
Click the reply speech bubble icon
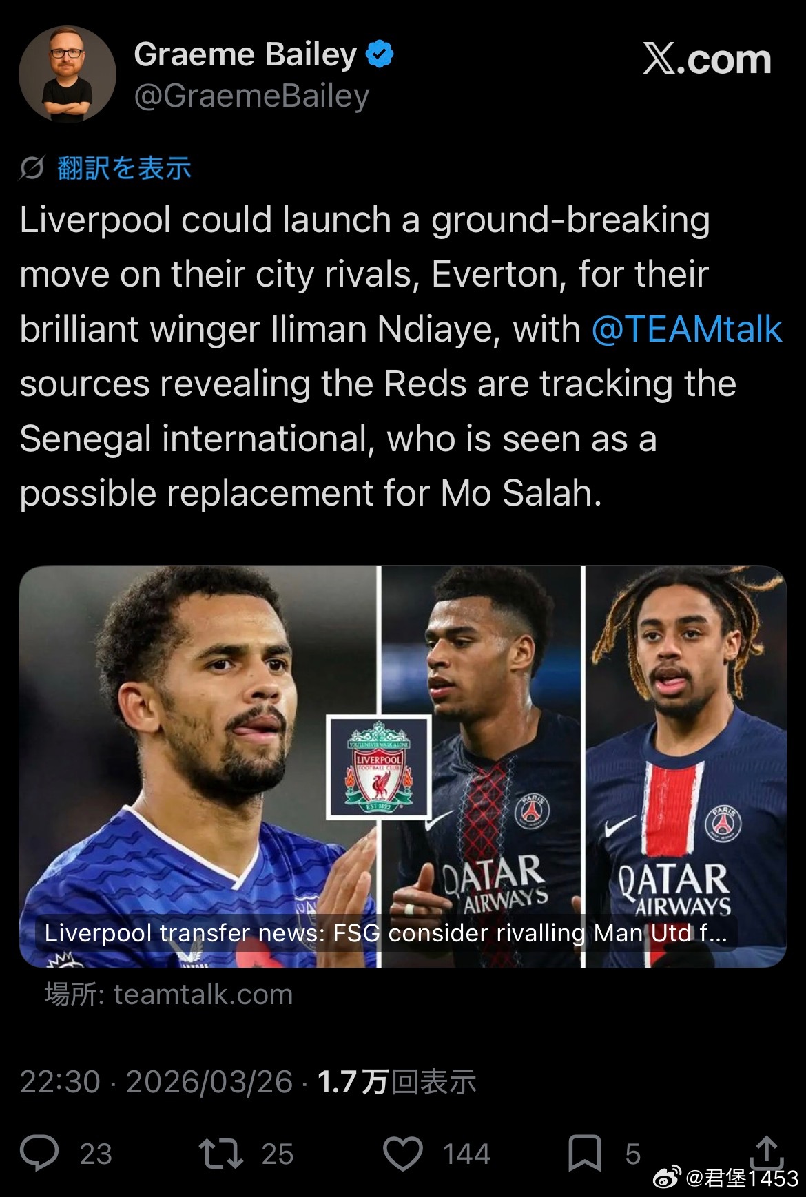(40, 1153)
